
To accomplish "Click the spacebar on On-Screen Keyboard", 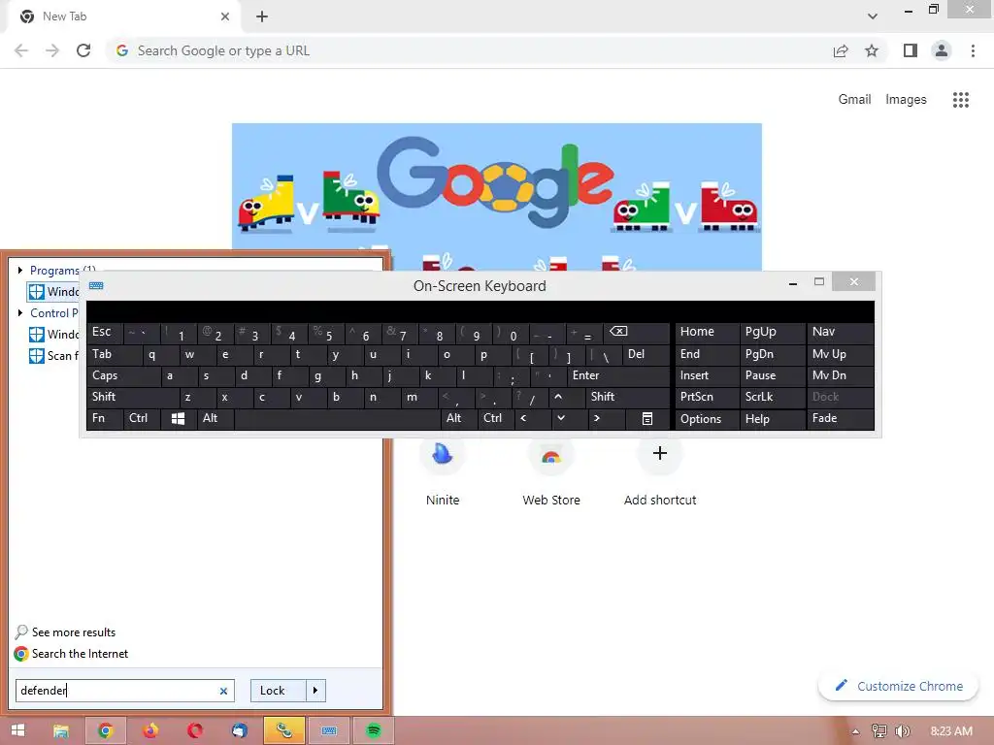I will pos(338,418).
